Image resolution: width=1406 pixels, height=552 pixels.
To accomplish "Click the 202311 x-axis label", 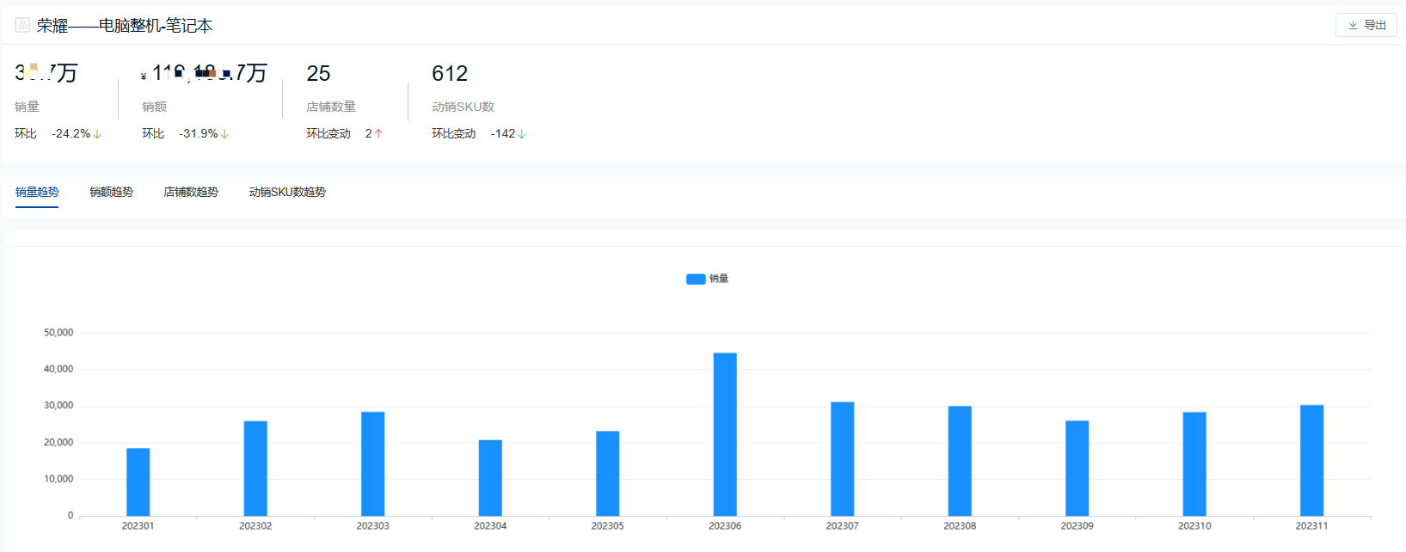I will point(1311,526).
